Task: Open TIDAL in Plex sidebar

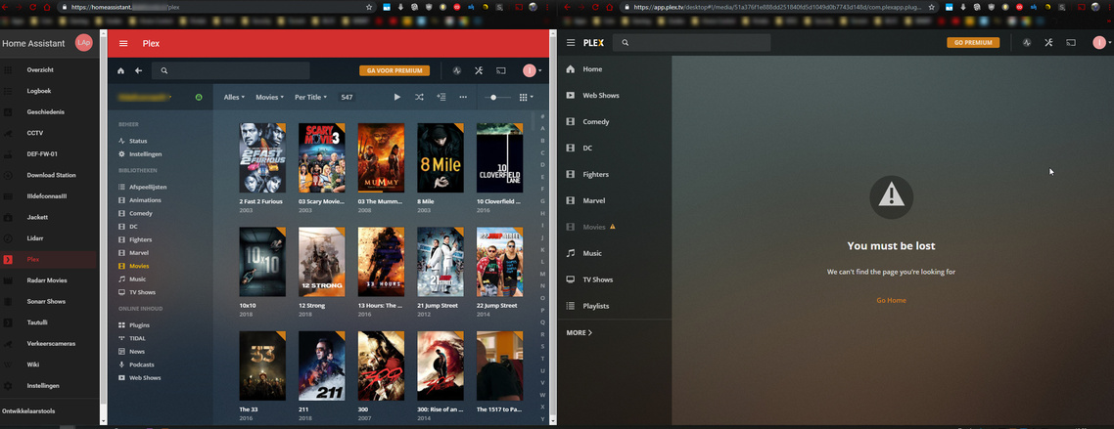Action: [131, 338]
